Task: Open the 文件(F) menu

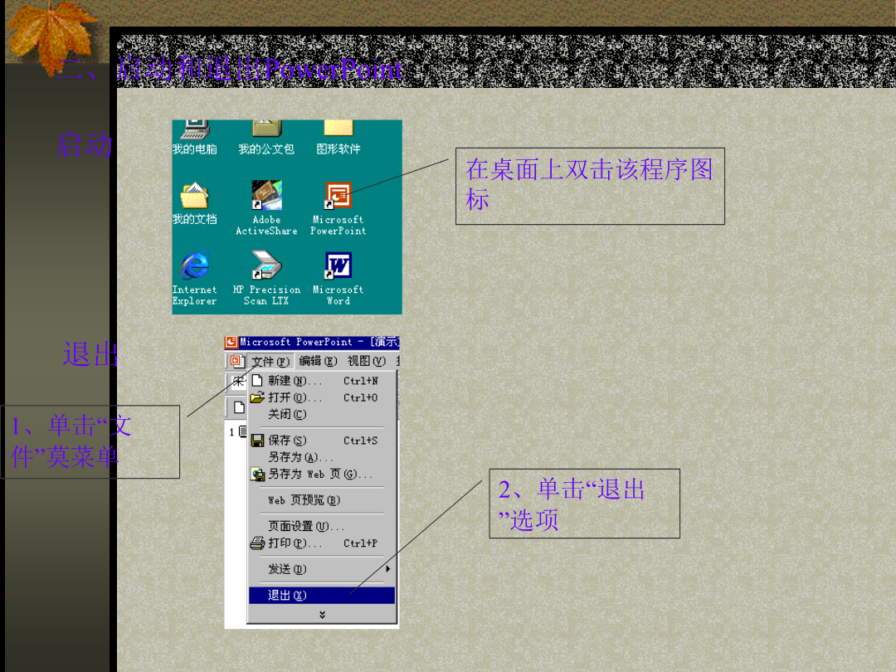Action: pyautogui.click(x=270, y=362)
